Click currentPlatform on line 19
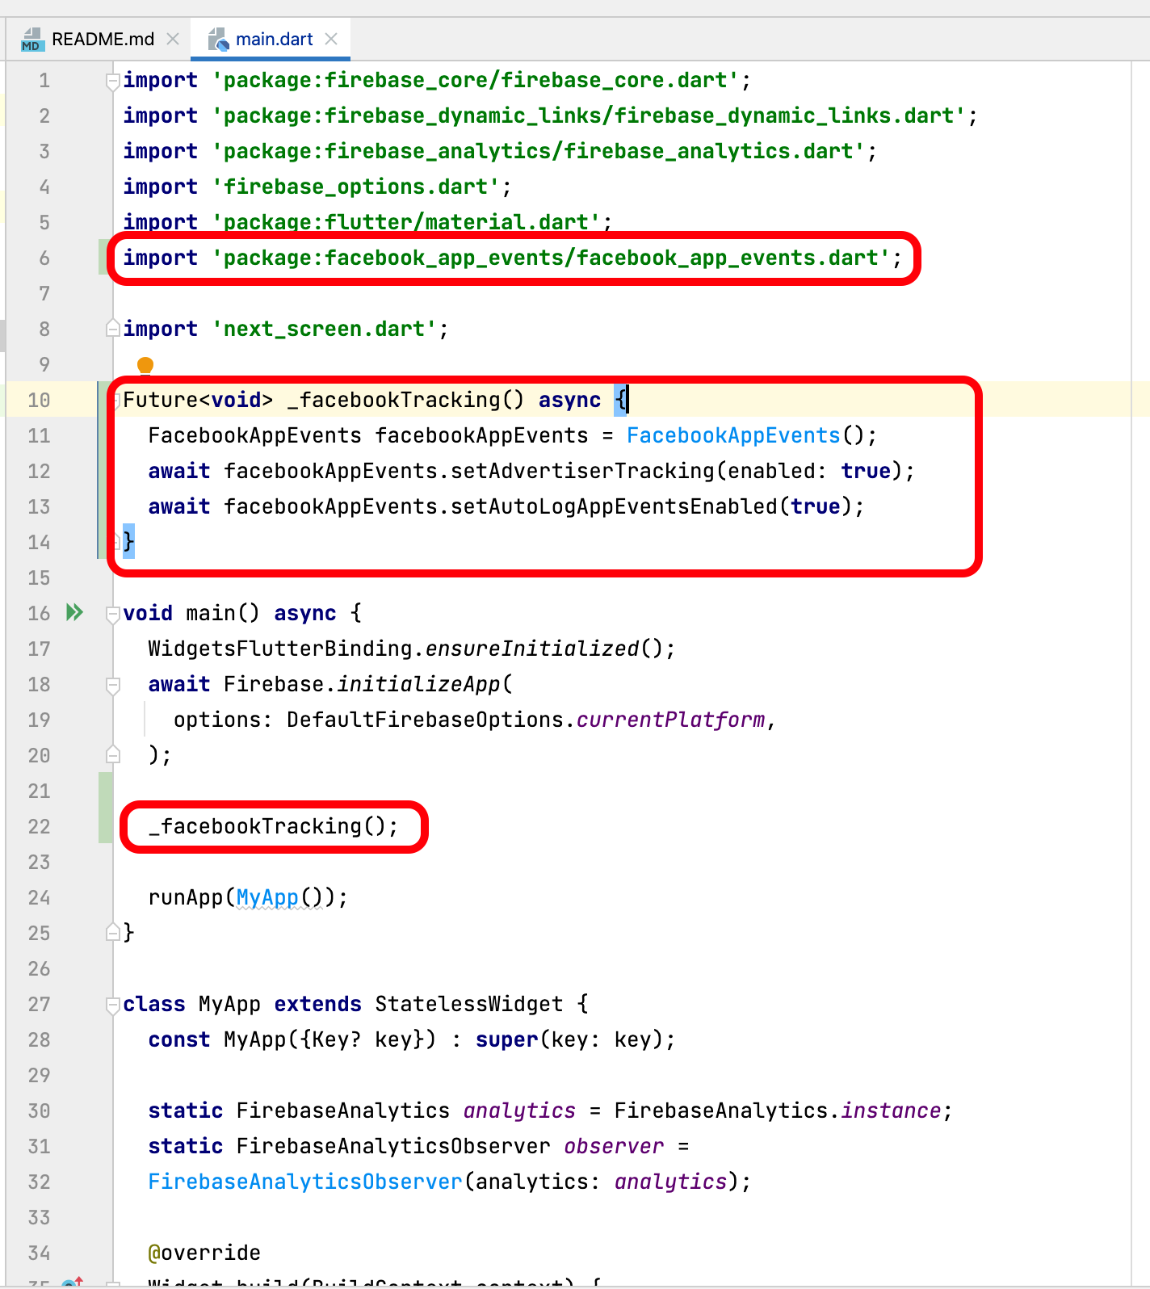The width and height of the screenshot is (1150, 1289). pyautogui.click(x=670, y=720)
